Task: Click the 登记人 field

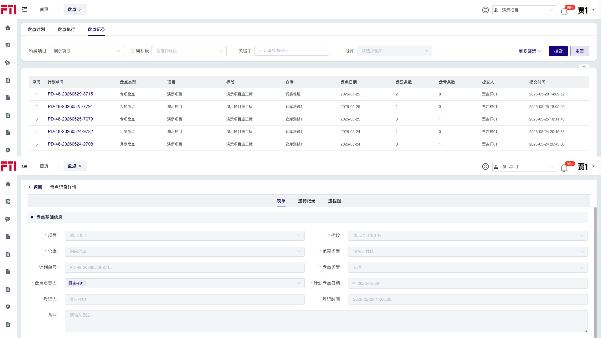Action: tap(185, 300)
